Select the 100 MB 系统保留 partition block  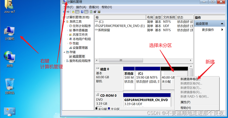[129, 78]
